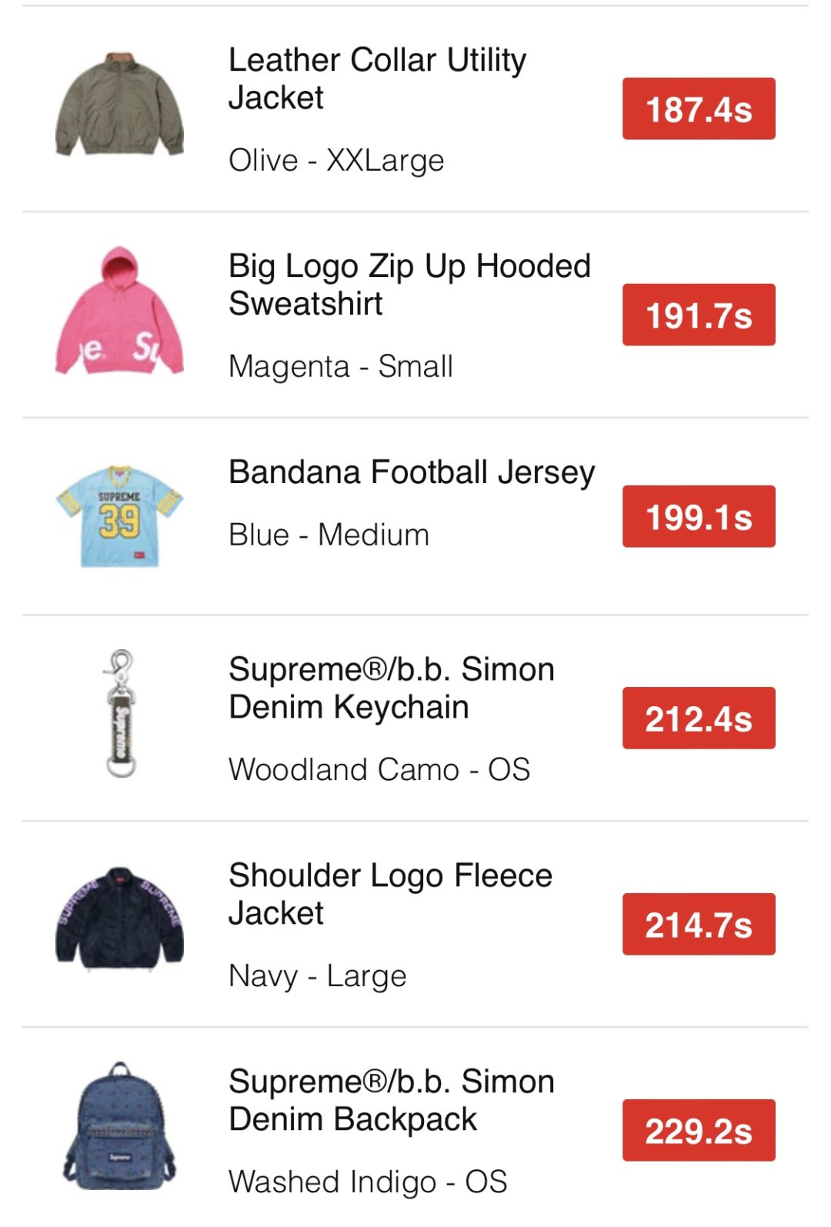Viewport: 831px width, 1227px height.
Task: Select the Washed Indigo - OS variant text
Action: pyautogui.click(x=368, y=1182)
